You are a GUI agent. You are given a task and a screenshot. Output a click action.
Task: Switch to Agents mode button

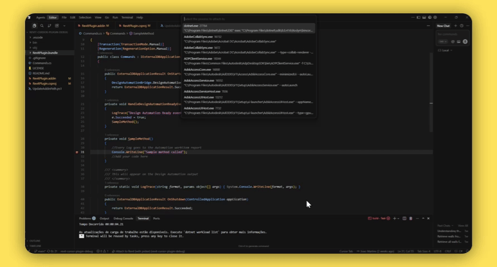[x=41, y=17]
